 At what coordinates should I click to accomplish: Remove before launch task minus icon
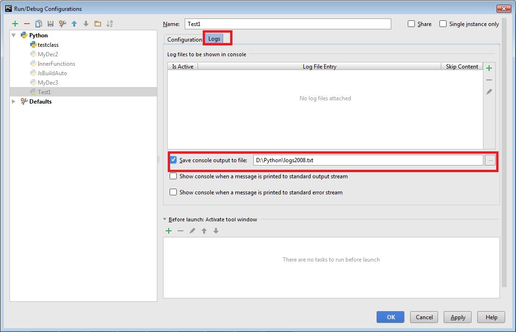tap(181, 231)
